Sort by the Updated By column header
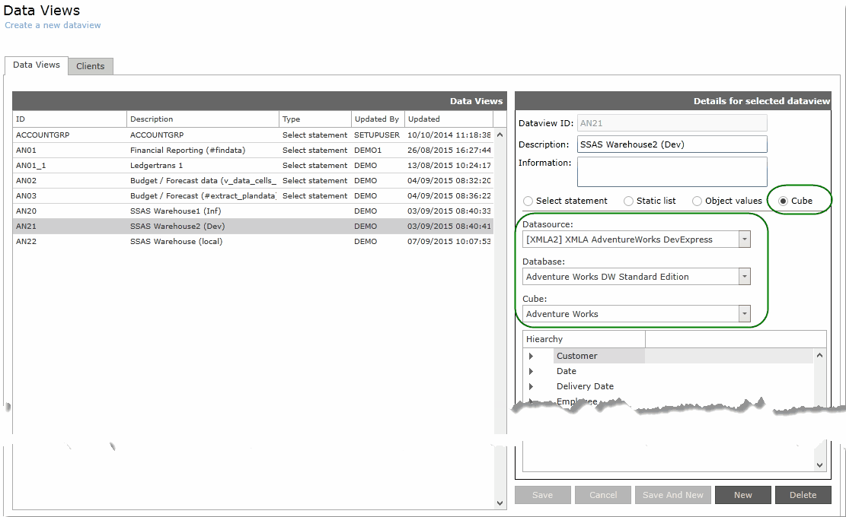The image size is (846, 517). (376, 119)
